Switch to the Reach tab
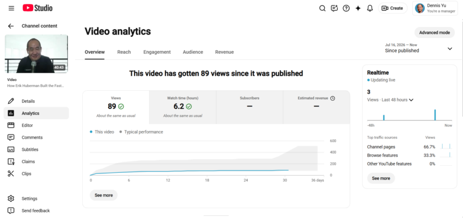463x218 pixels. (124, 52)
